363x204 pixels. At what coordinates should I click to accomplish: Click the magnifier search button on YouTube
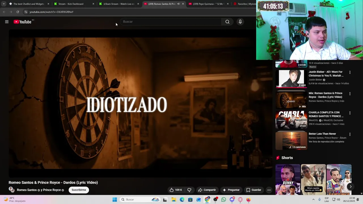pyautogui.click(x=227, y=22)
